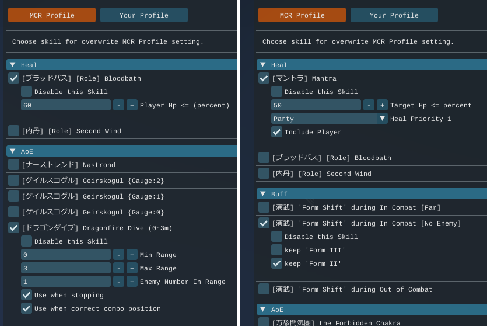Increase Min Range with plus button
487x326 pixels.
pyautogui.click(x=132, y=255)
